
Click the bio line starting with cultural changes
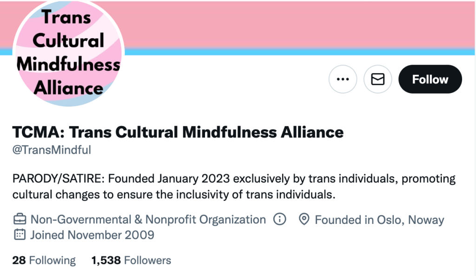pos(174,195)
